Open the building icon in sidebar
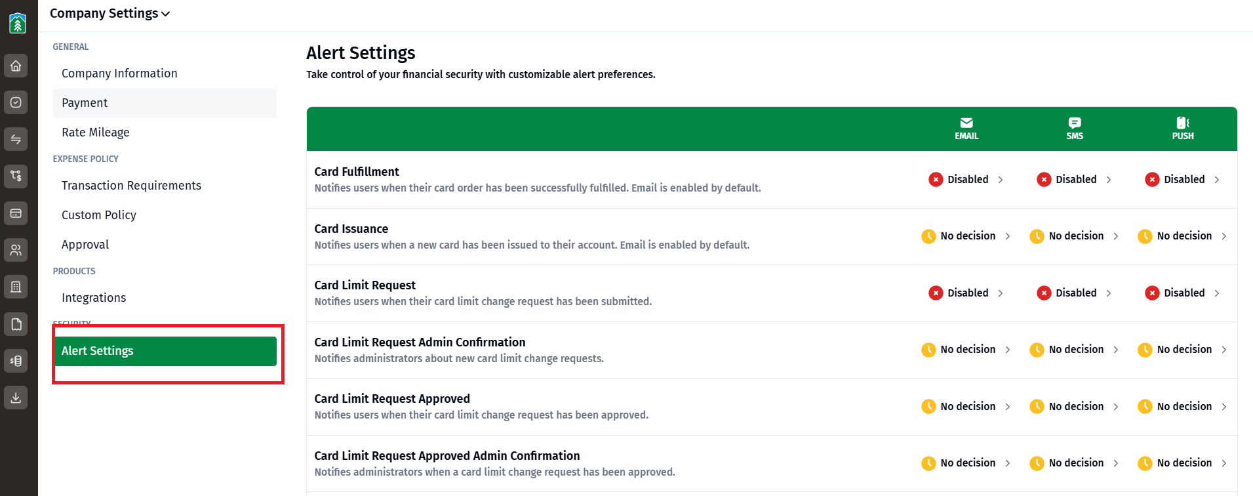Screen dimensions: 1253x496 [x=16, y=287]
